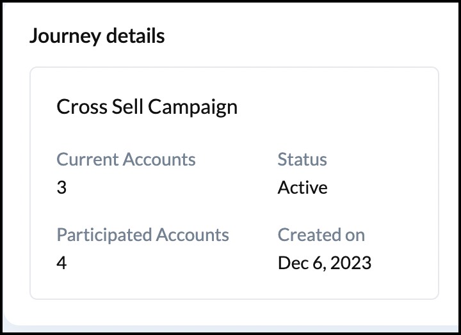Click the Journey details heading

[x=97, y=36]
